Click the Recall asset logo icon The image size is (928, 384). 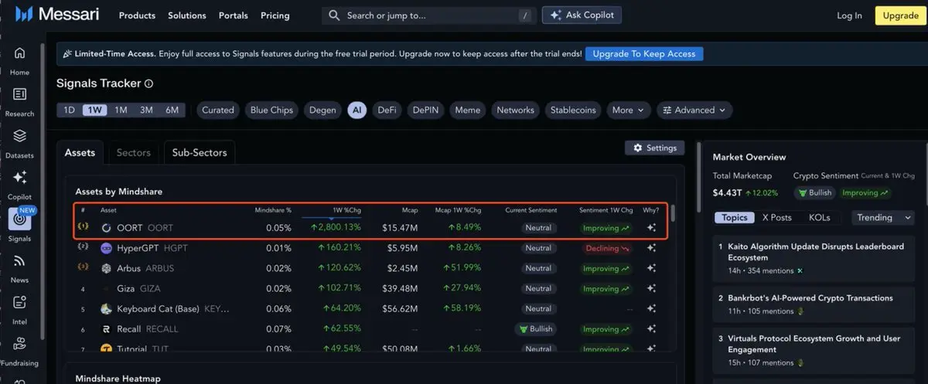[106, 328]
